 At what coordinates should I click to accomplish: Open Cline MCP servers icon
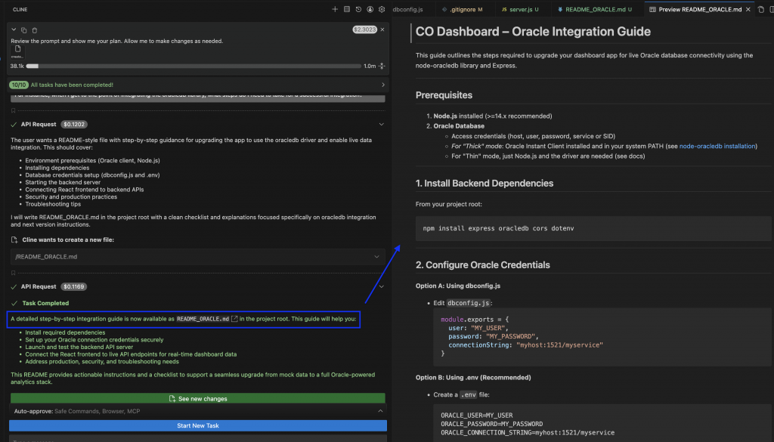tap(347, 9)
